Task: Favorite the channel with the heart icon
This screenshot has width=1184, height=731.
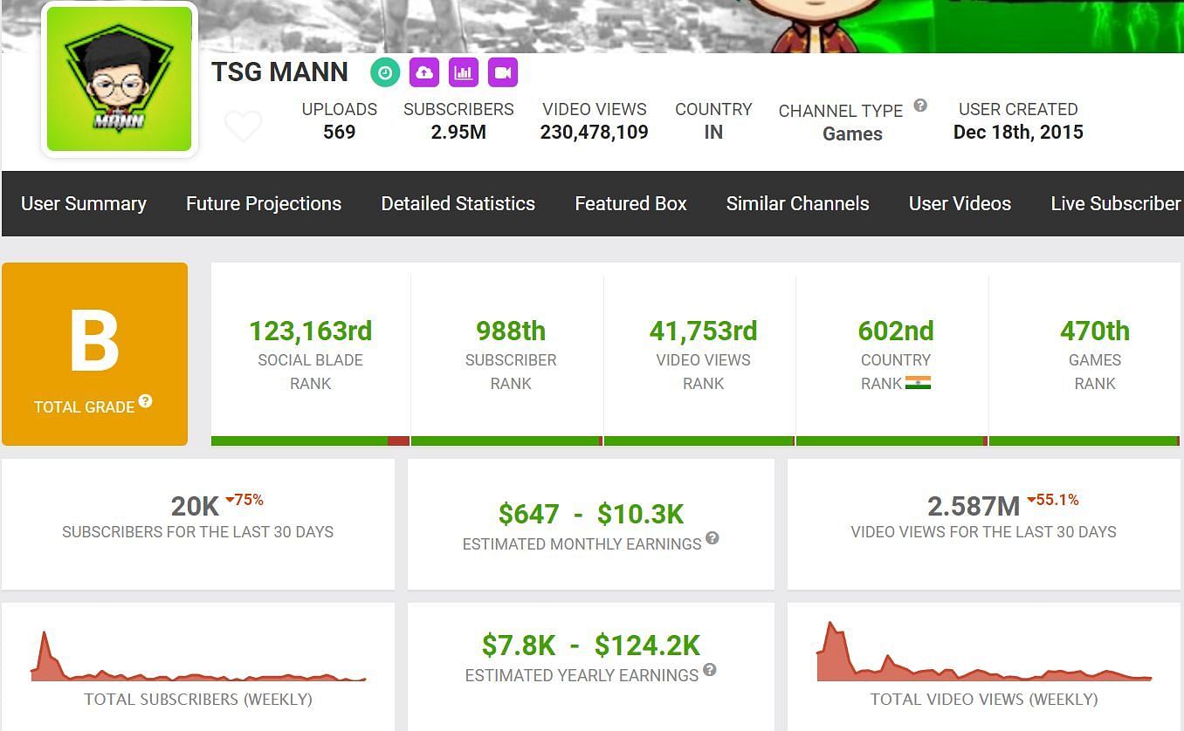Action: (x=243, y=126)
